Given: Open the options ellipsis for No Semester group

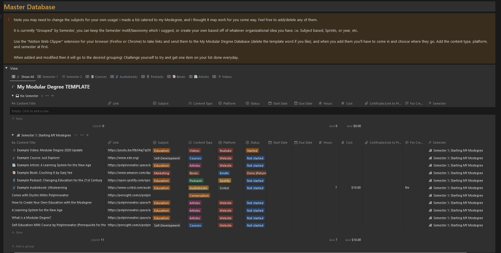Looking at the screenshot, I should pyautogui.click(x=47, y=96).
